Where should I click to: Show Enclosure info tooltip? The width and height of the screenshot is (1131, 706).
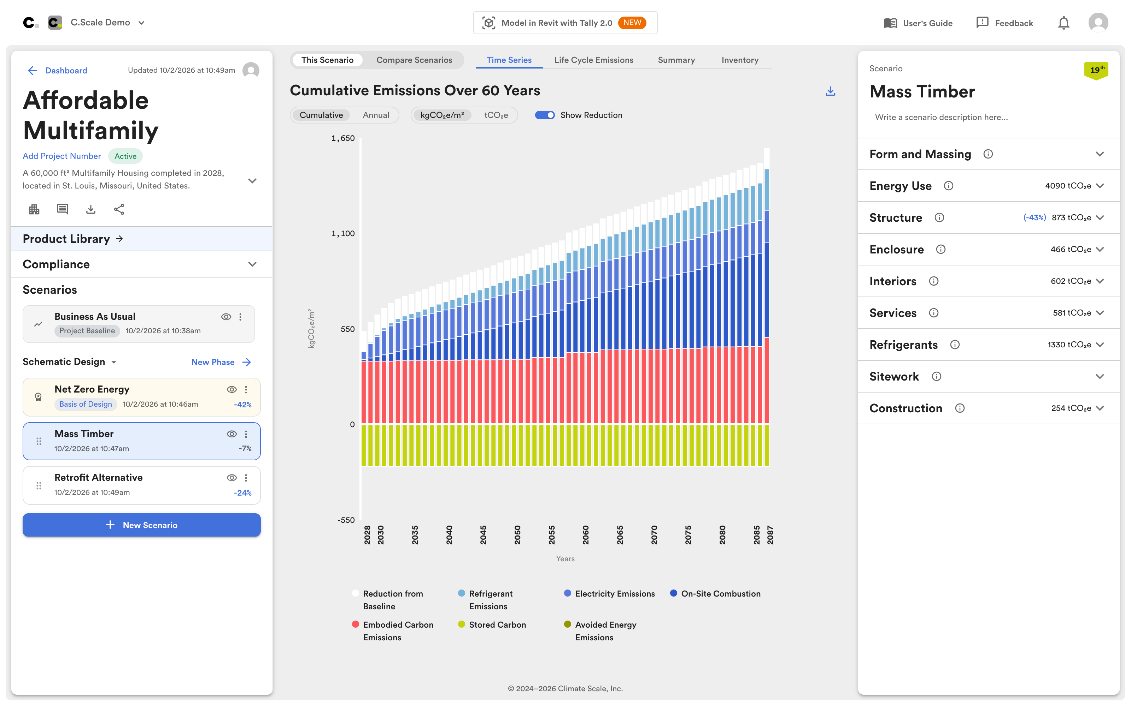(941, 249)
